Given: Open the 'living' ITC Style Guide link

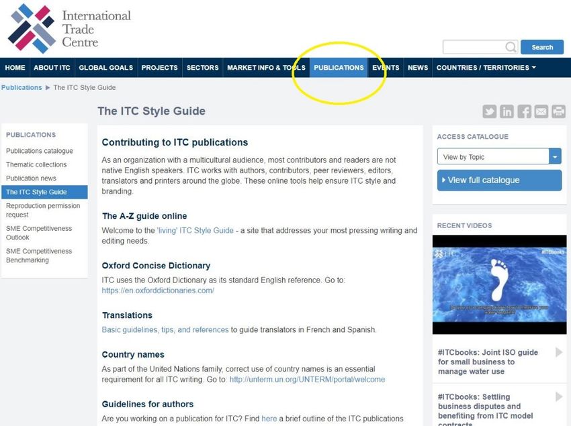Looking at the screenshot, I should (195, 230).
